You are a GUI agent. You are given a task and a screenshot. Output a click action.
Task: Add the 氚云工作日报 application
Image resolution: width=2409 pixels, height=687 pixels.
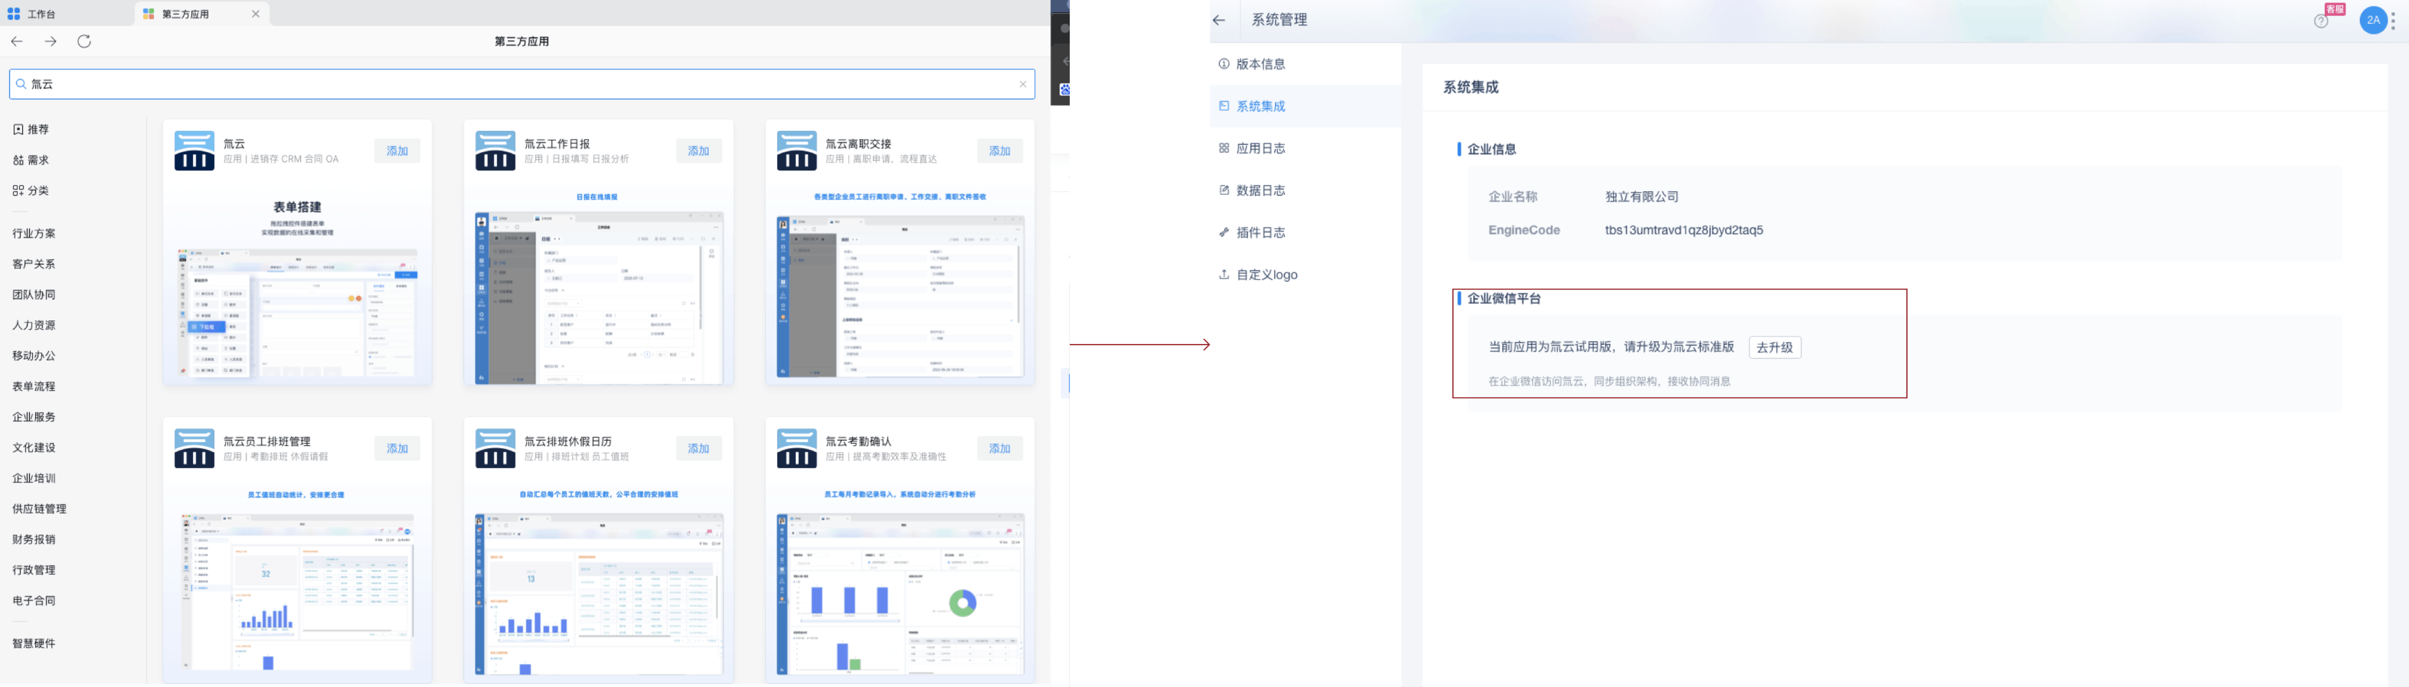(699, 151)
